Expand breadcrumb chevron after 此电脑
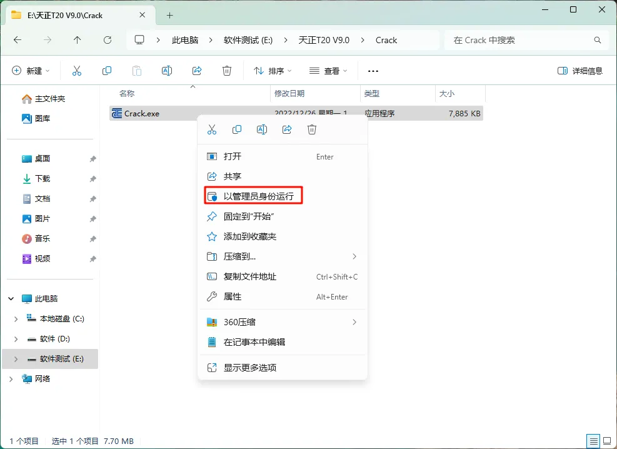Screen dimensions: 617x449 (211, 40)
